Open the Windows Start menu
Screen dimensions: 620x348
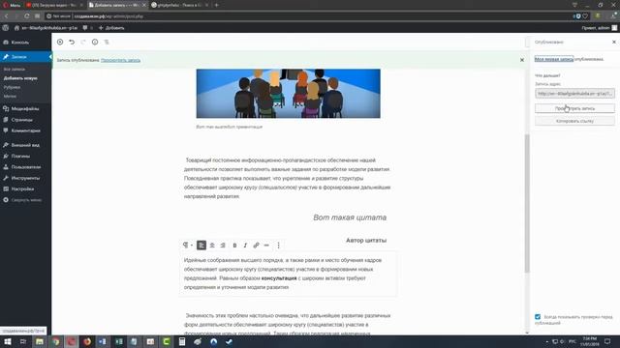click(8, 341)
